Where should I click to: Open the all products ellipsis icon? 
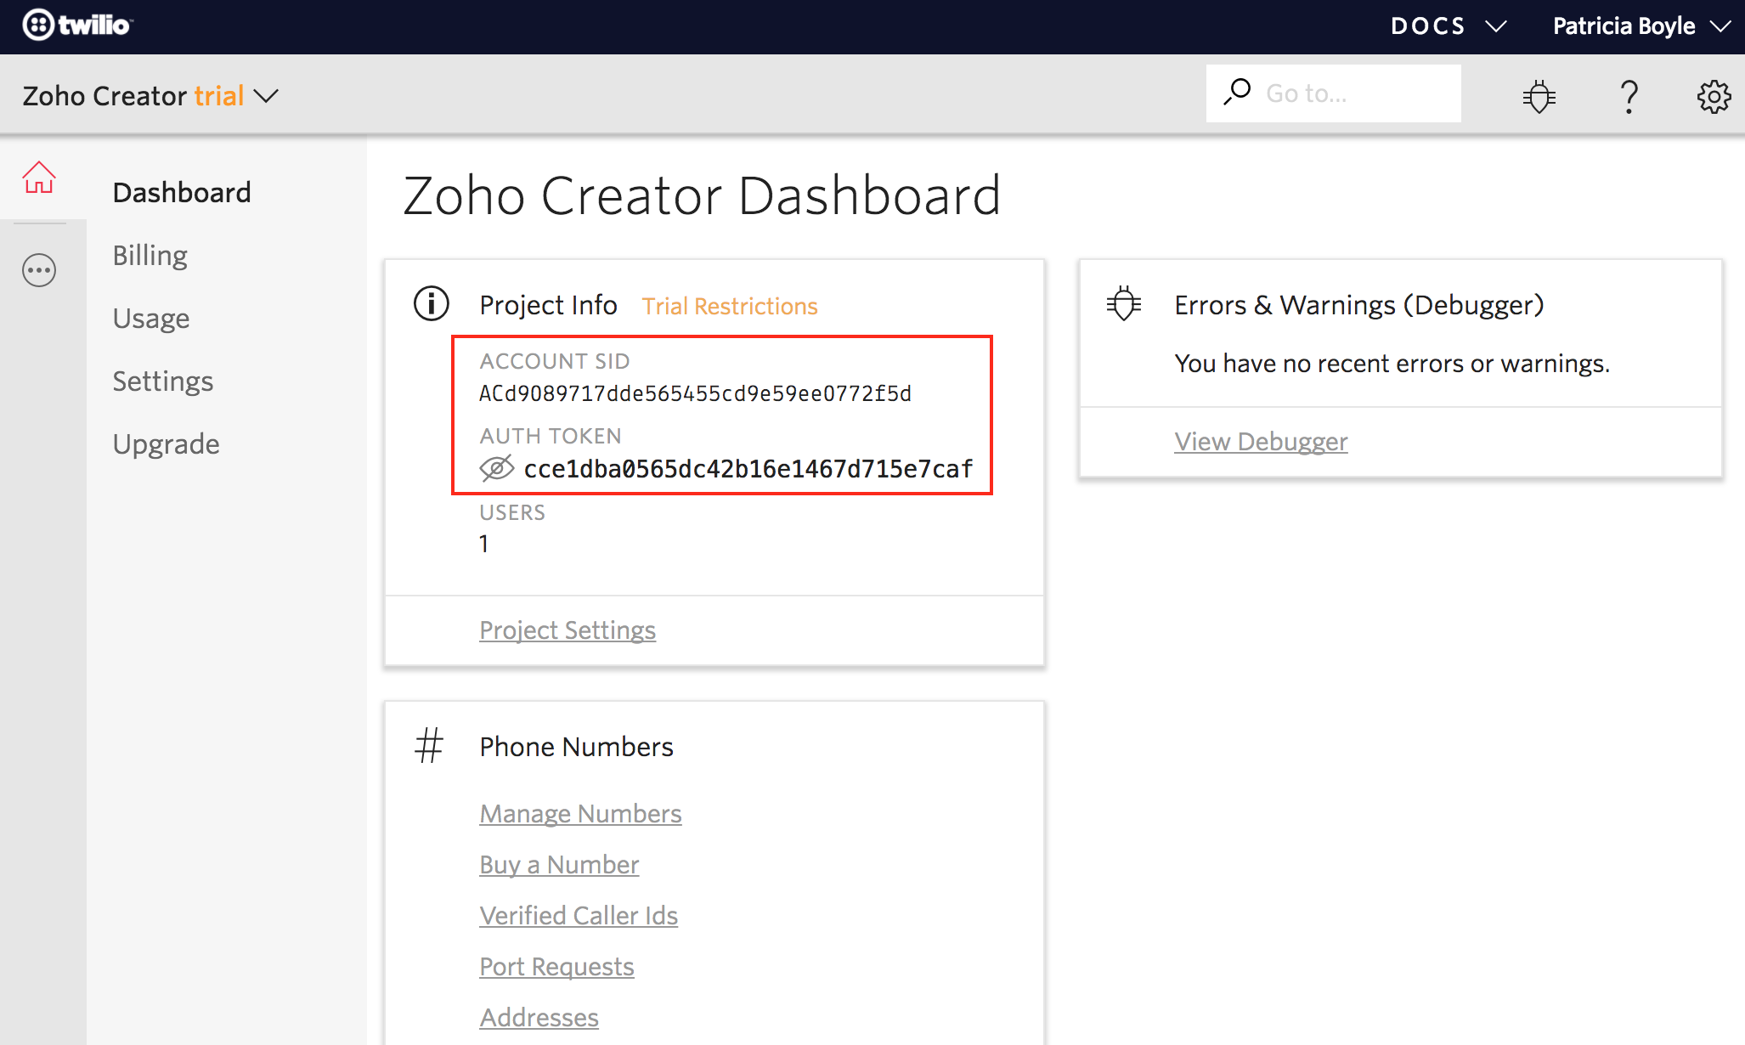point(39,270)
